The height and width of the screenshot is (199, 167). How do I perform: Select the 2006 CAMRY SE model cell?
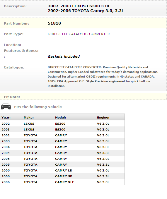tap(63, 176)
